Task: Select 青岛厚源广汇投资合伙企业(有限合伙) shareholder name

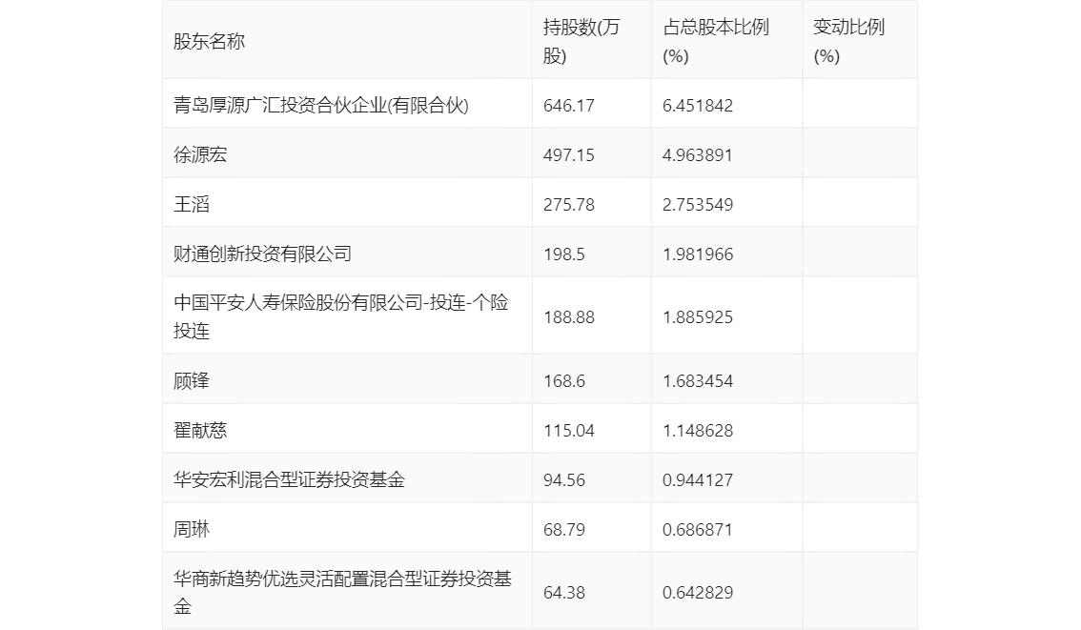Action: click(x=320, y=106)
